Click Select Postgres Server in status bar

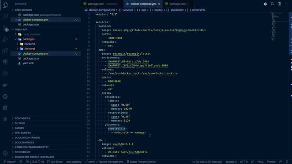141,162
